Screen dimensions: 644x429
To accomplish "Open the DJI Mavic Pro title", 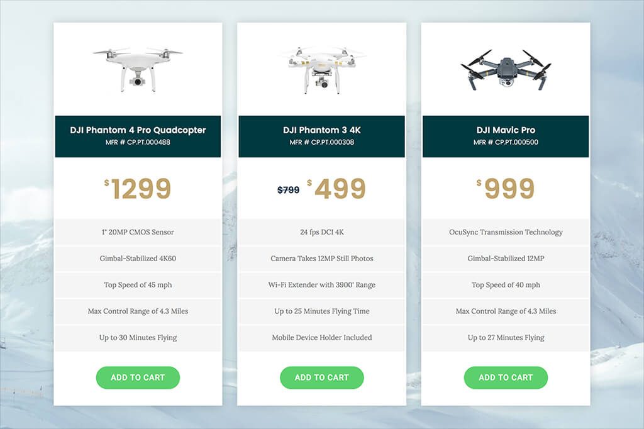I will [x=506, y=130].
